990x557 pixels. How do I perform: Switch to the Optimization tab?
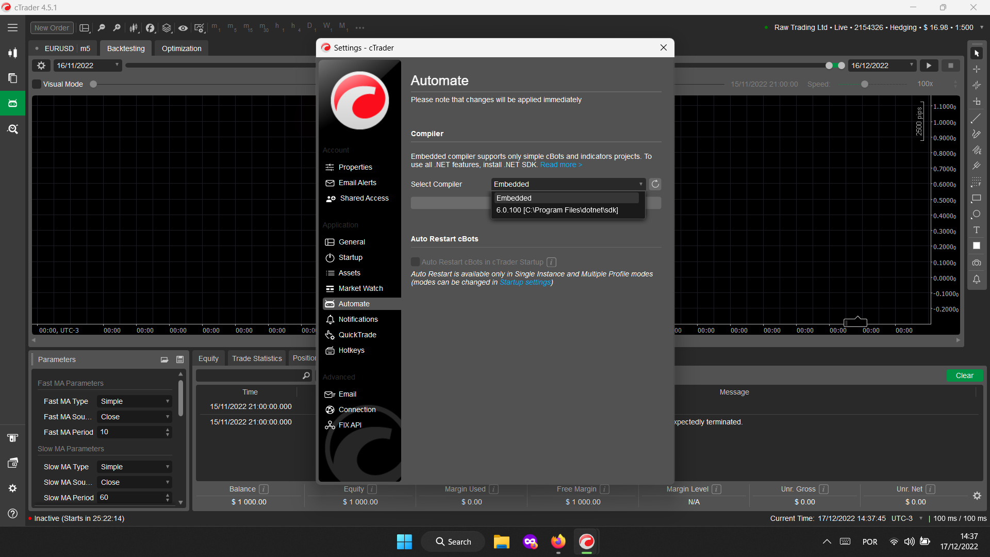click(181, 48)
